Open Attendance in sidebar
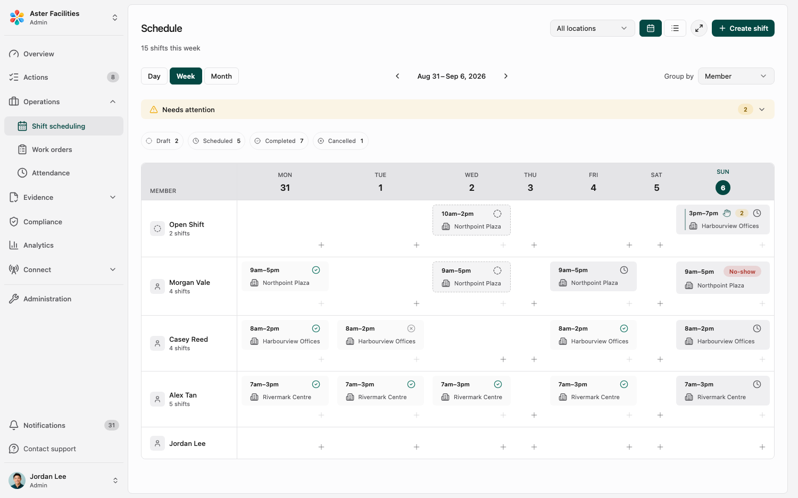The image size is (798, 498). pyautogui.click(x=64, y=173)
